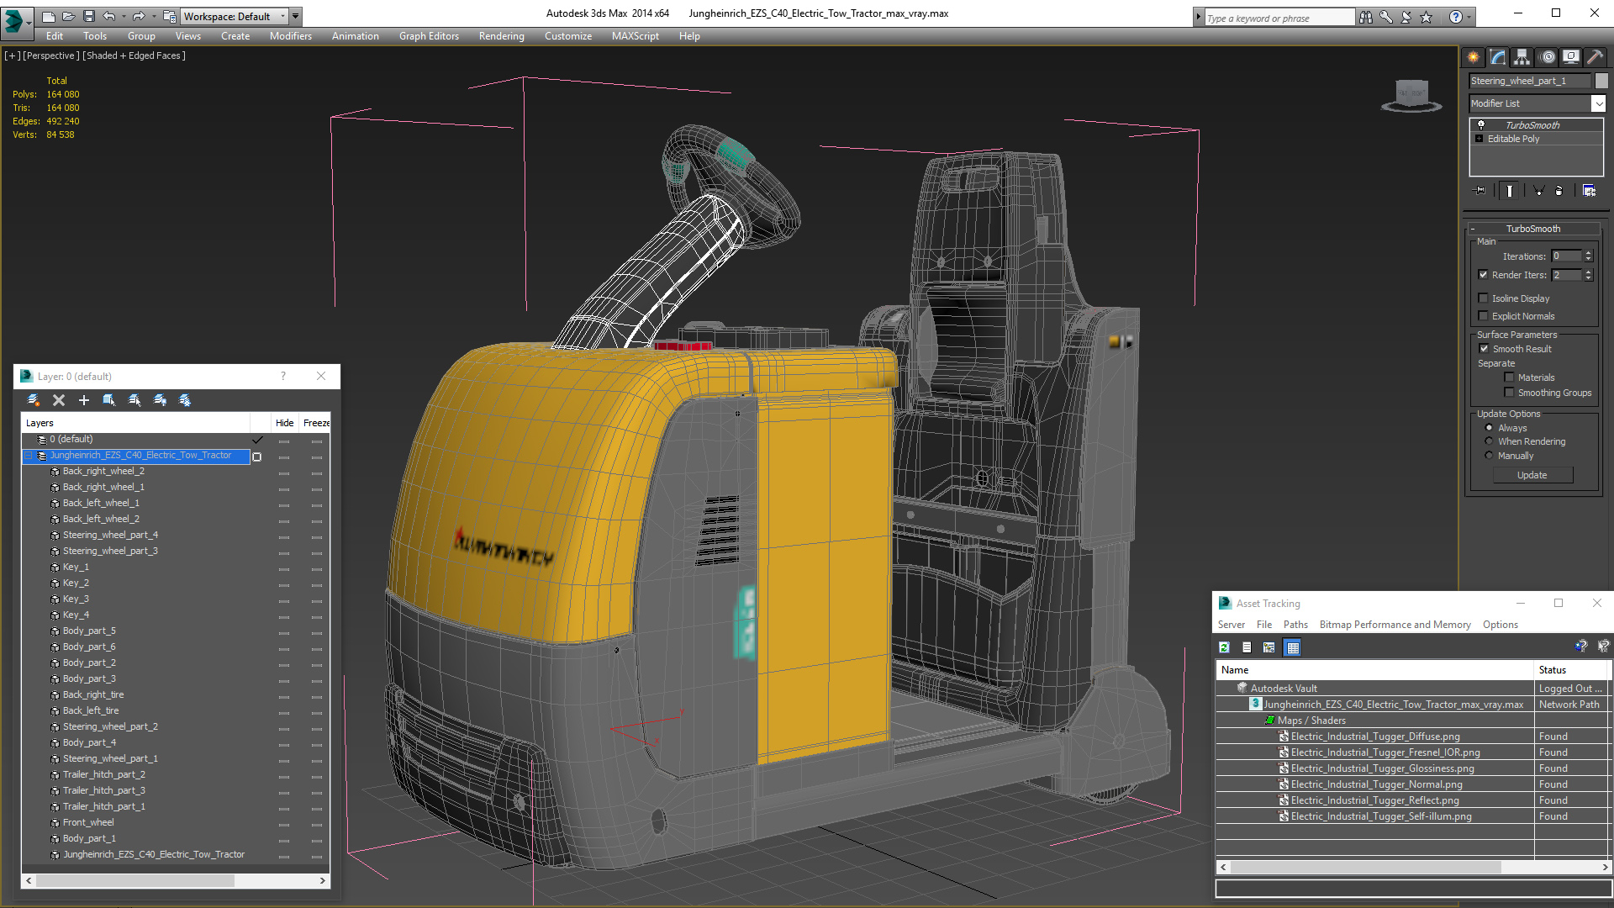
Task: Click the object color swatch beside object name
Action: [1601, 81]
